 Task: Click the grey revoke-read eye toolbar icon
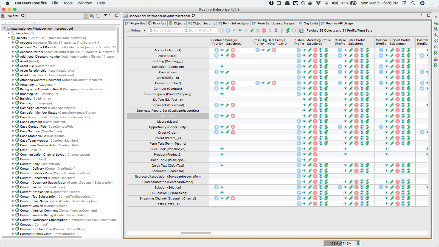234,30
